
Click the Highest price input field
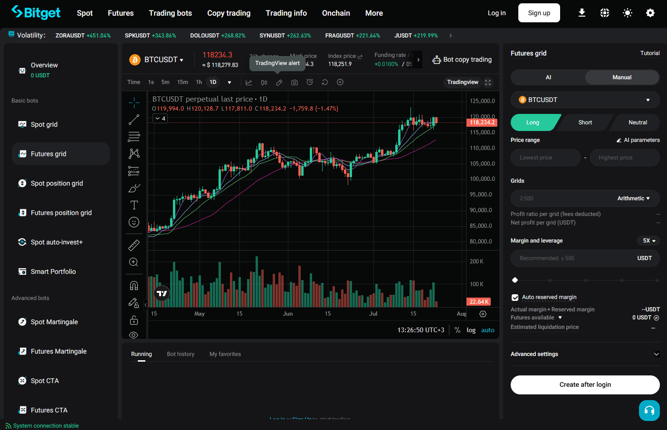tap(624, 158)
